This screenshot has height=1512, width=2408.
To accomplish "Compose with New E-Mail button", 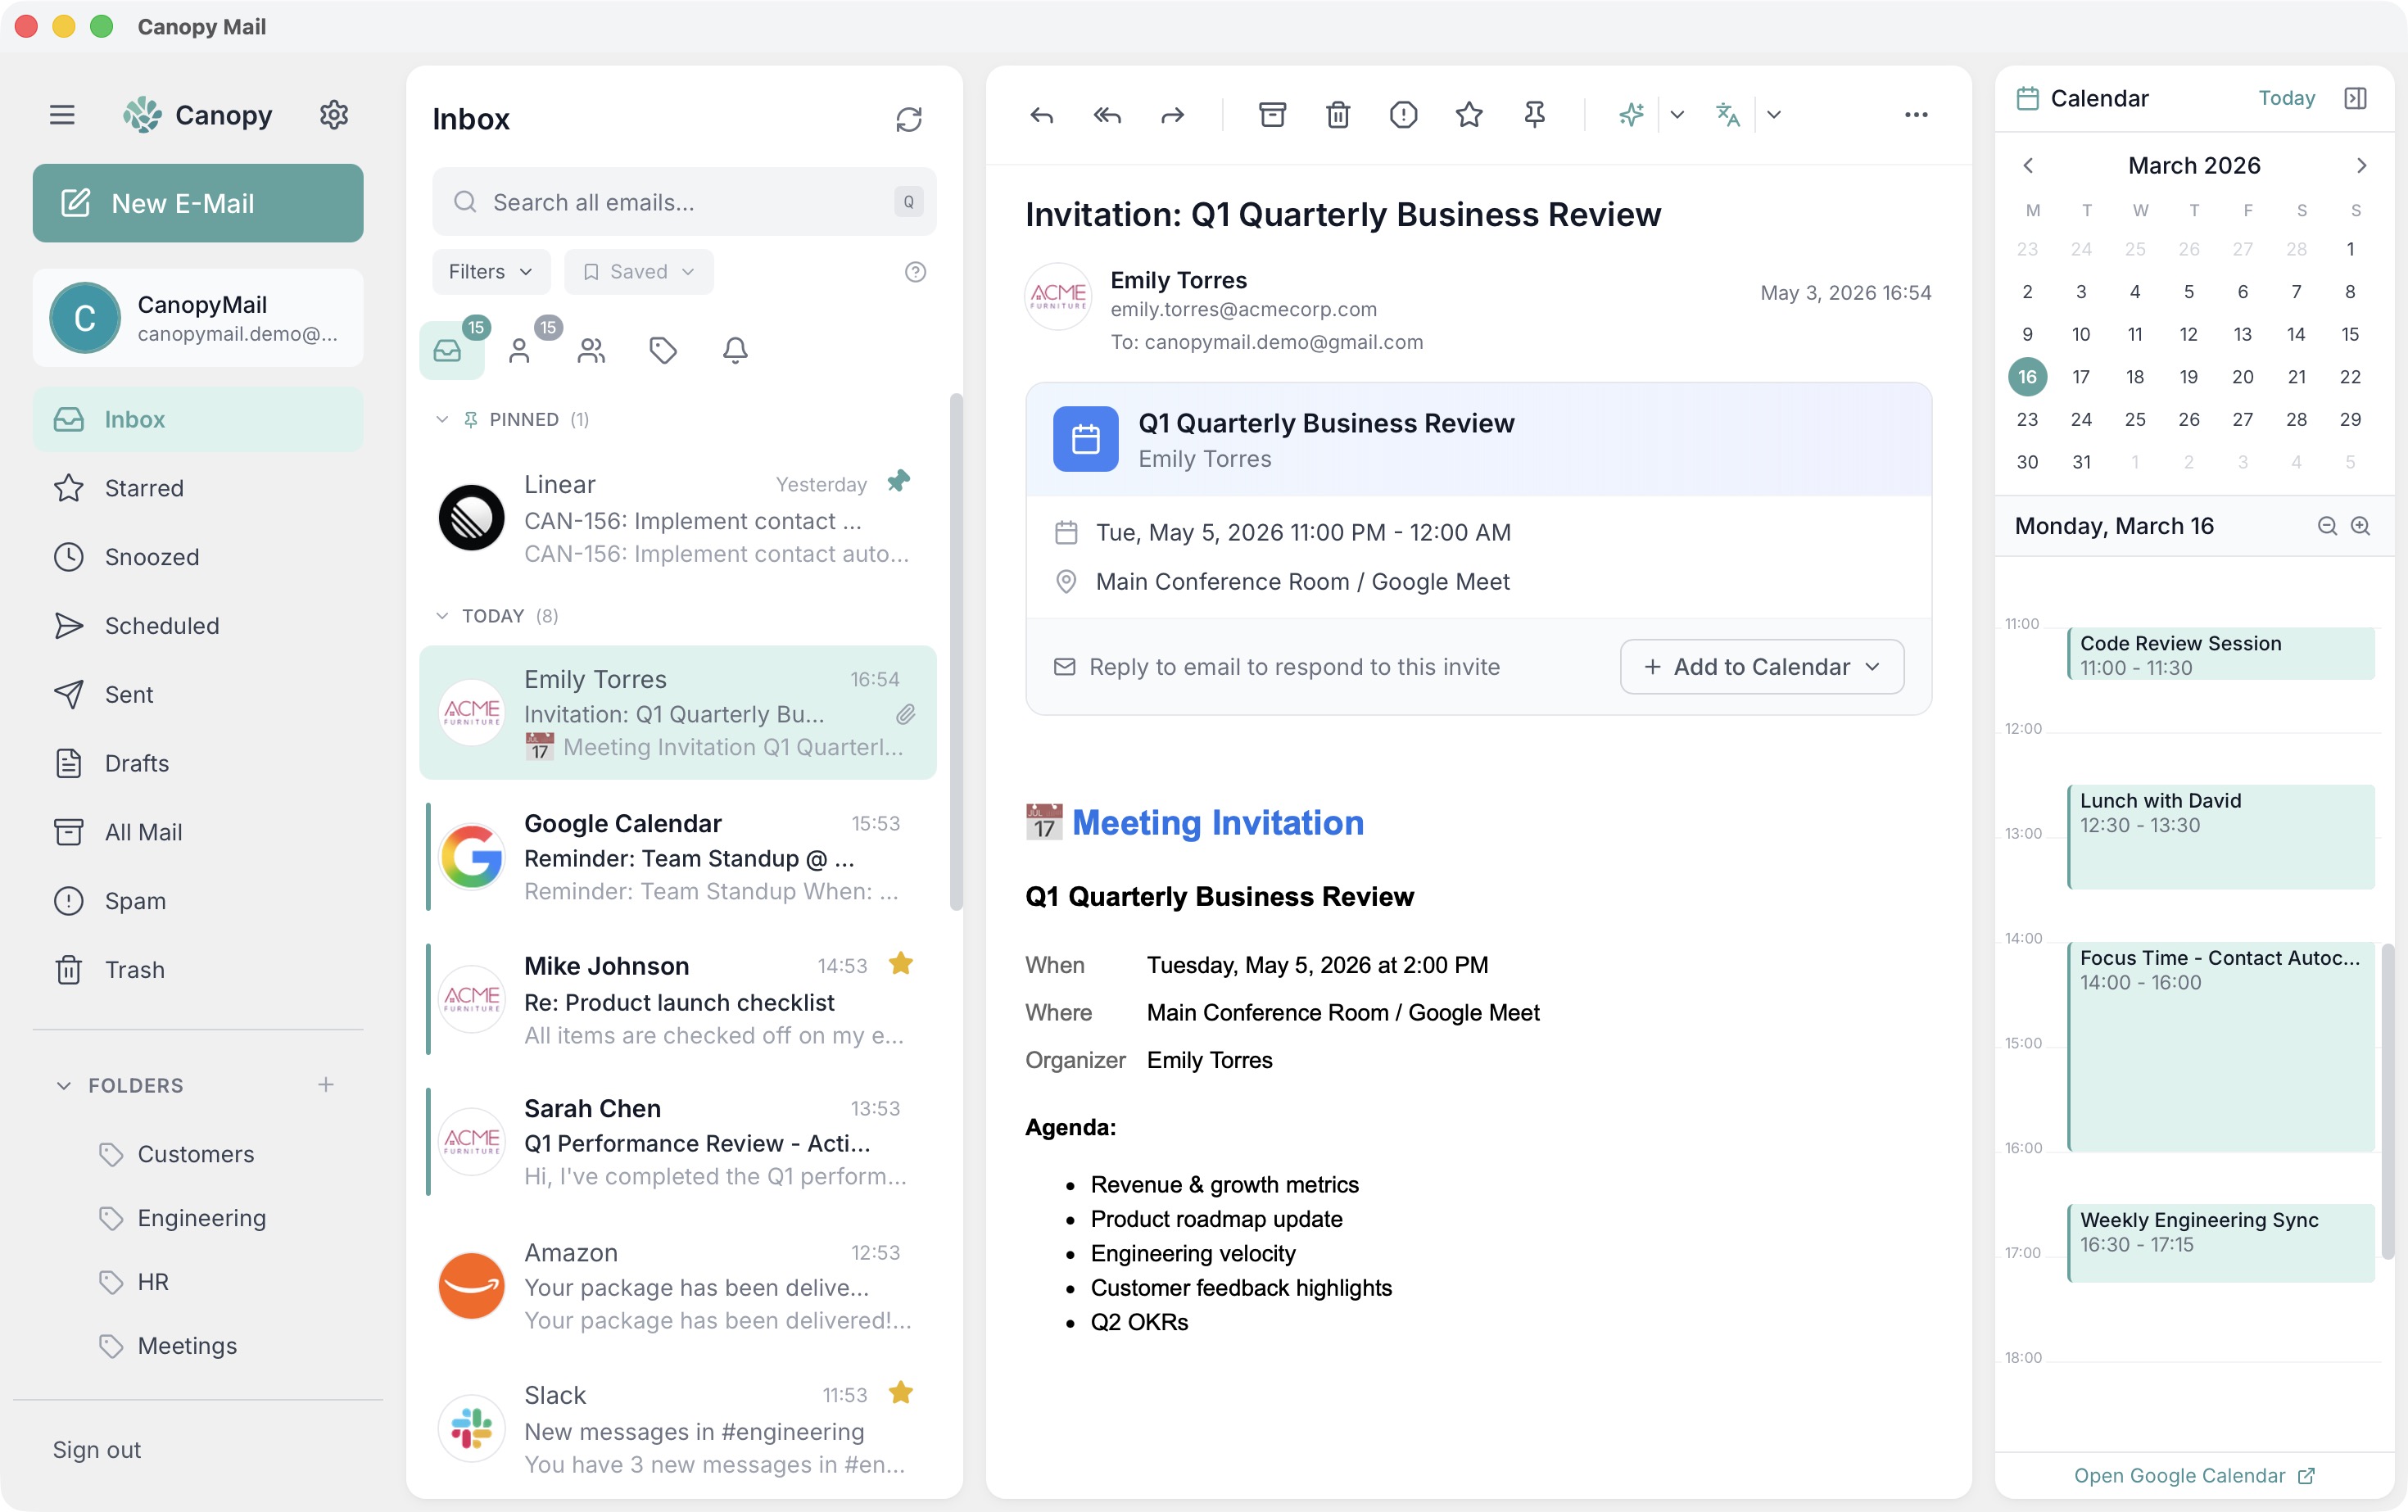I will click(x=198, y=203).
